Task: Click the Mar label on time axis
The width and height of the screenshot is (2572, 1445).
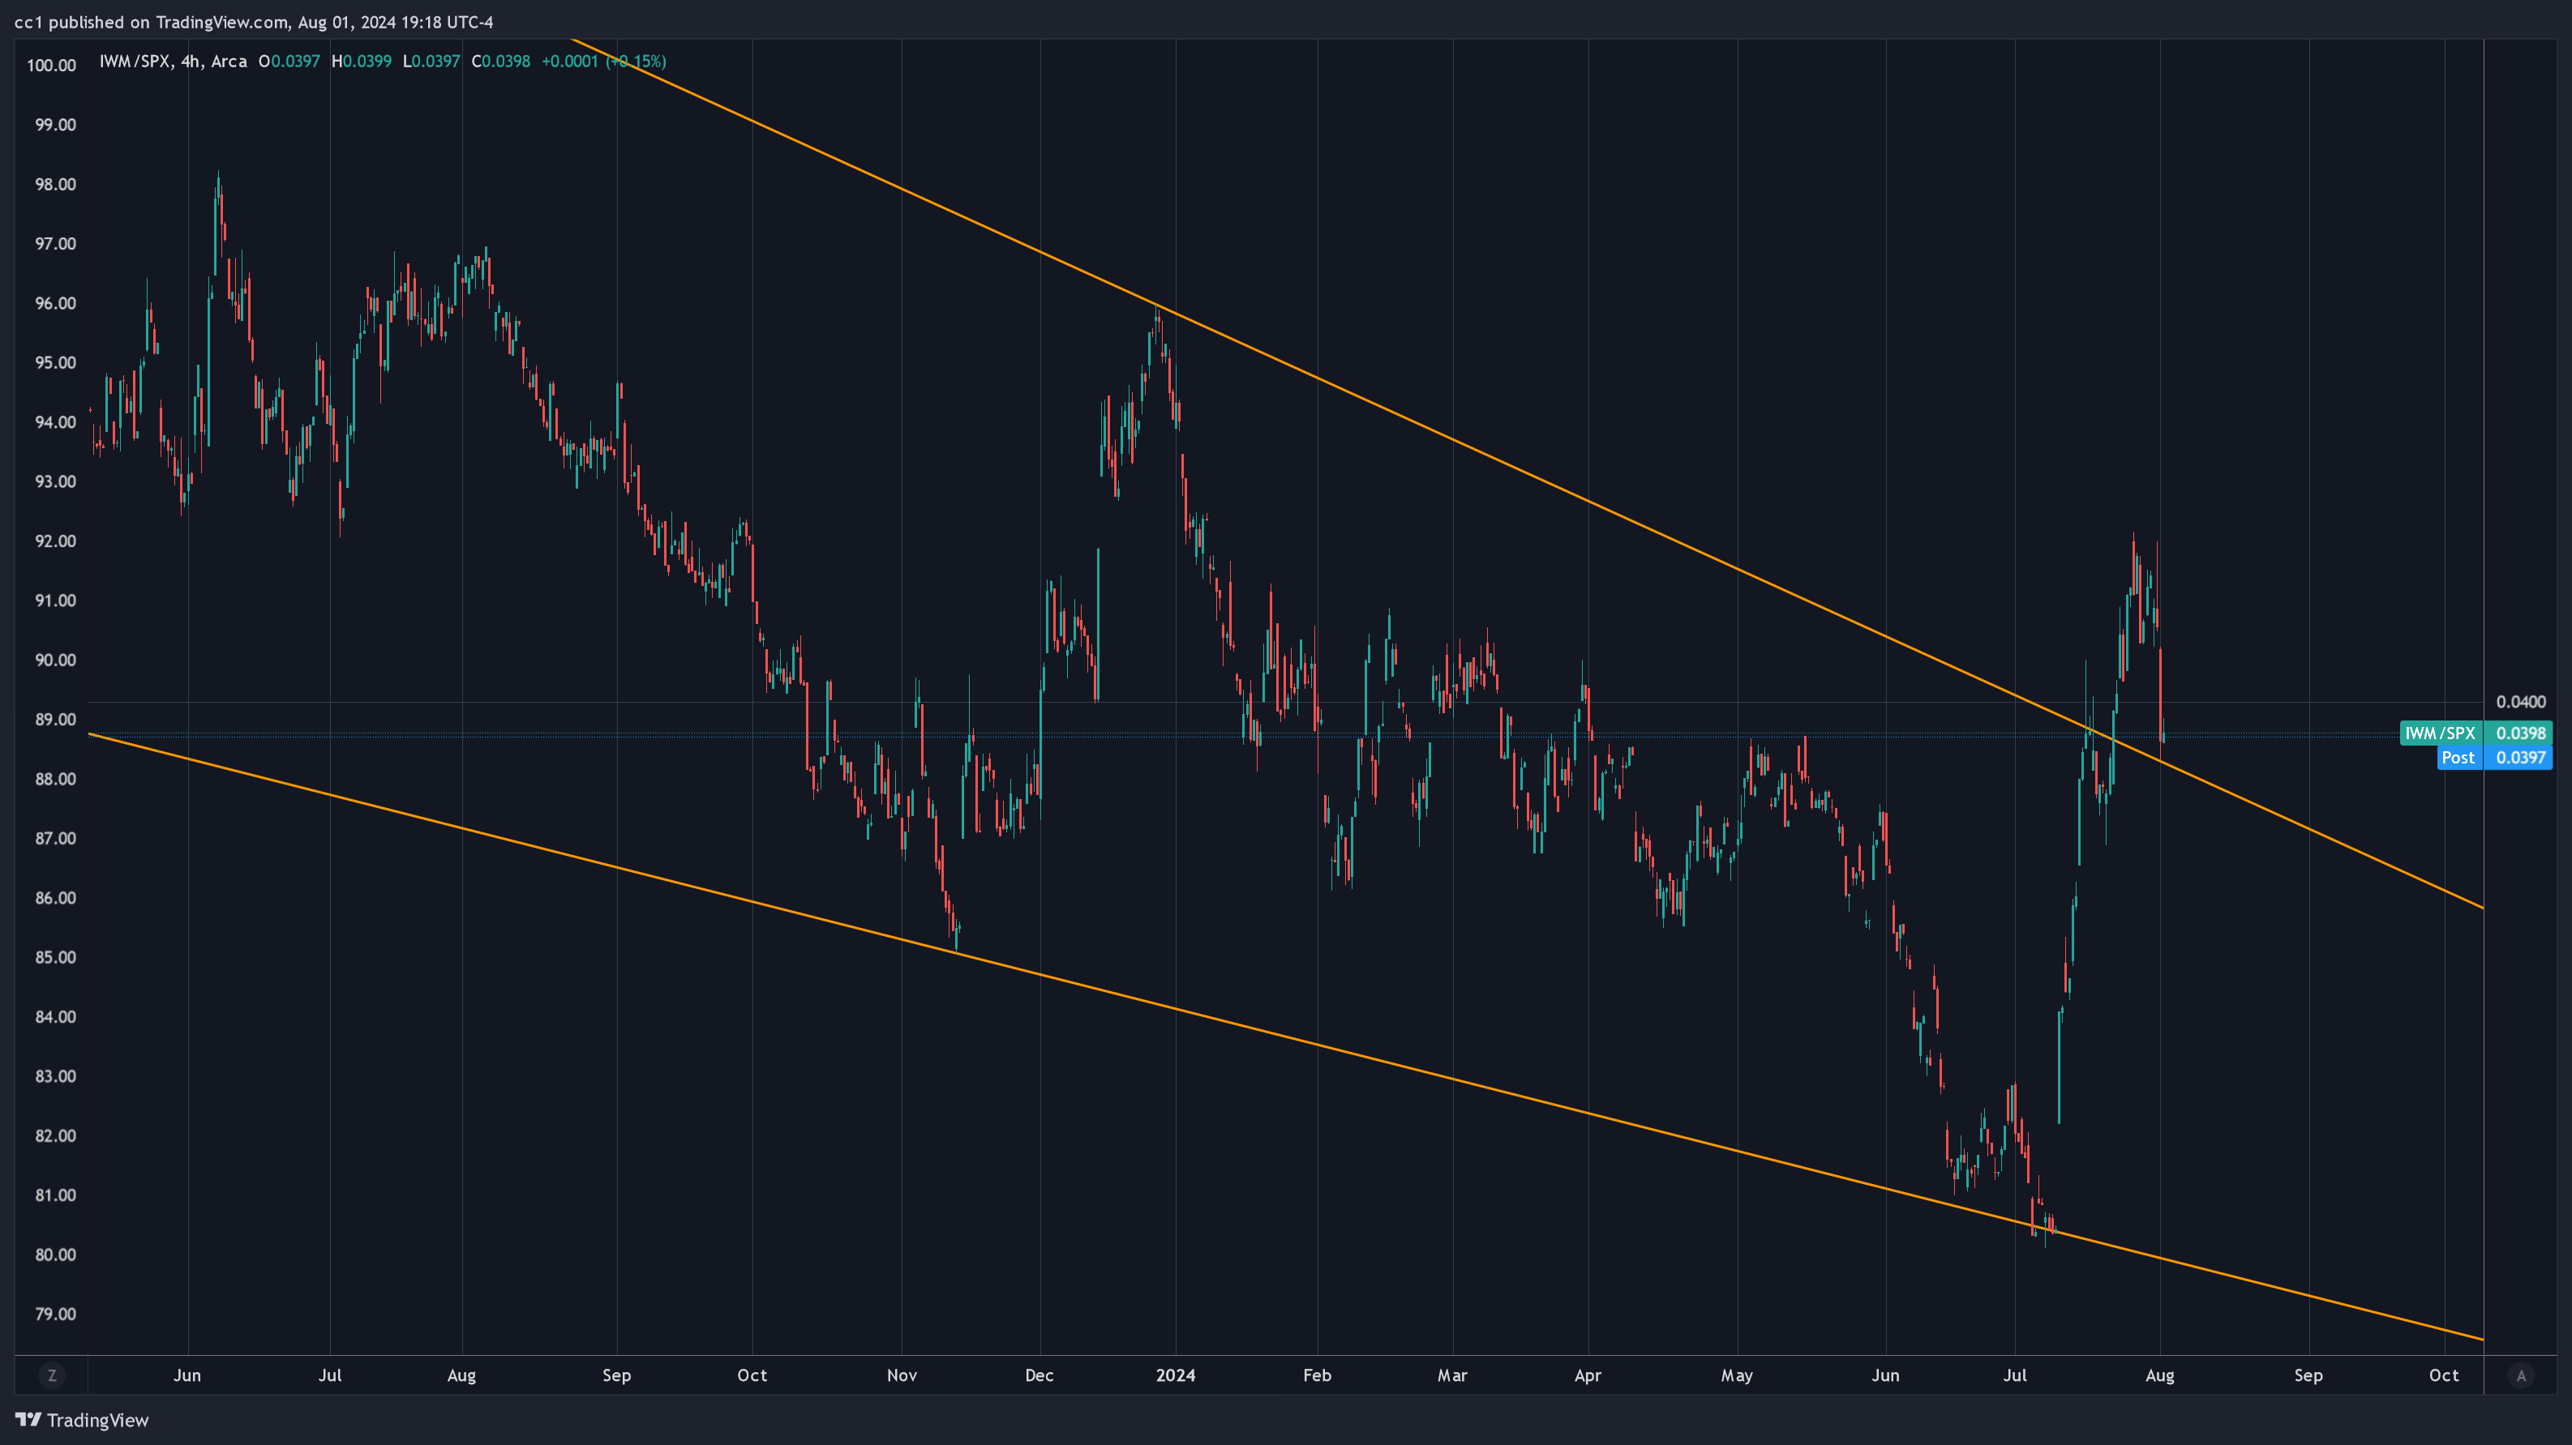Action: (x=1451, y=1375)
